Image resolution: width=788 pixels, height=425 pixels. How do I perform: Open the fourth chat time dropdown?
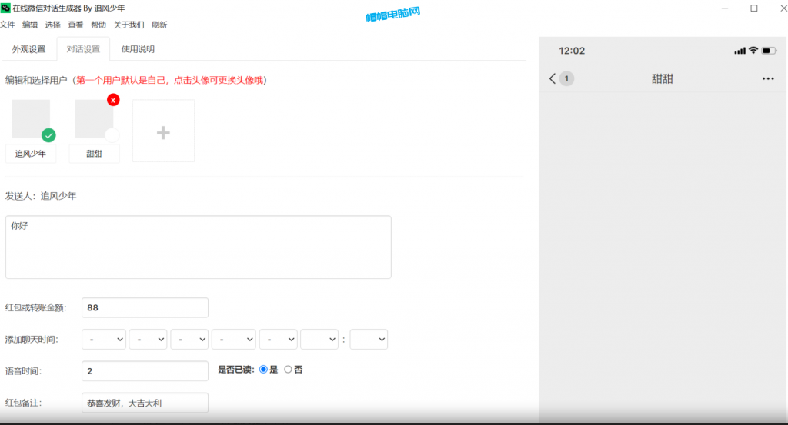pos(234,340)
